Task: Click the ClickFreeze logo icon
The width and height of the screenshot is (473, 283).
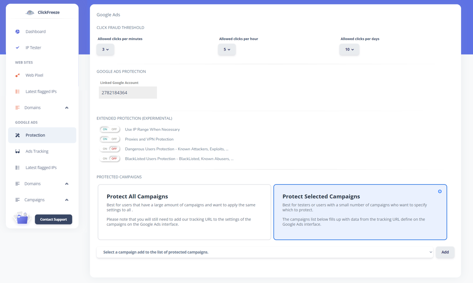Action: (x=30, y=13)
